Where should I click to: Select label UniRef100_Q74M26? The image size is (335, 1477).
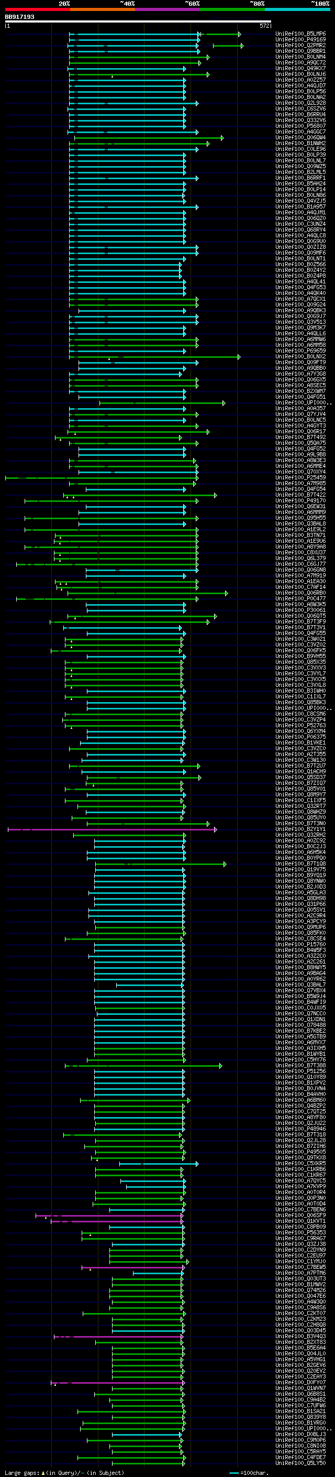(300, 1290)
